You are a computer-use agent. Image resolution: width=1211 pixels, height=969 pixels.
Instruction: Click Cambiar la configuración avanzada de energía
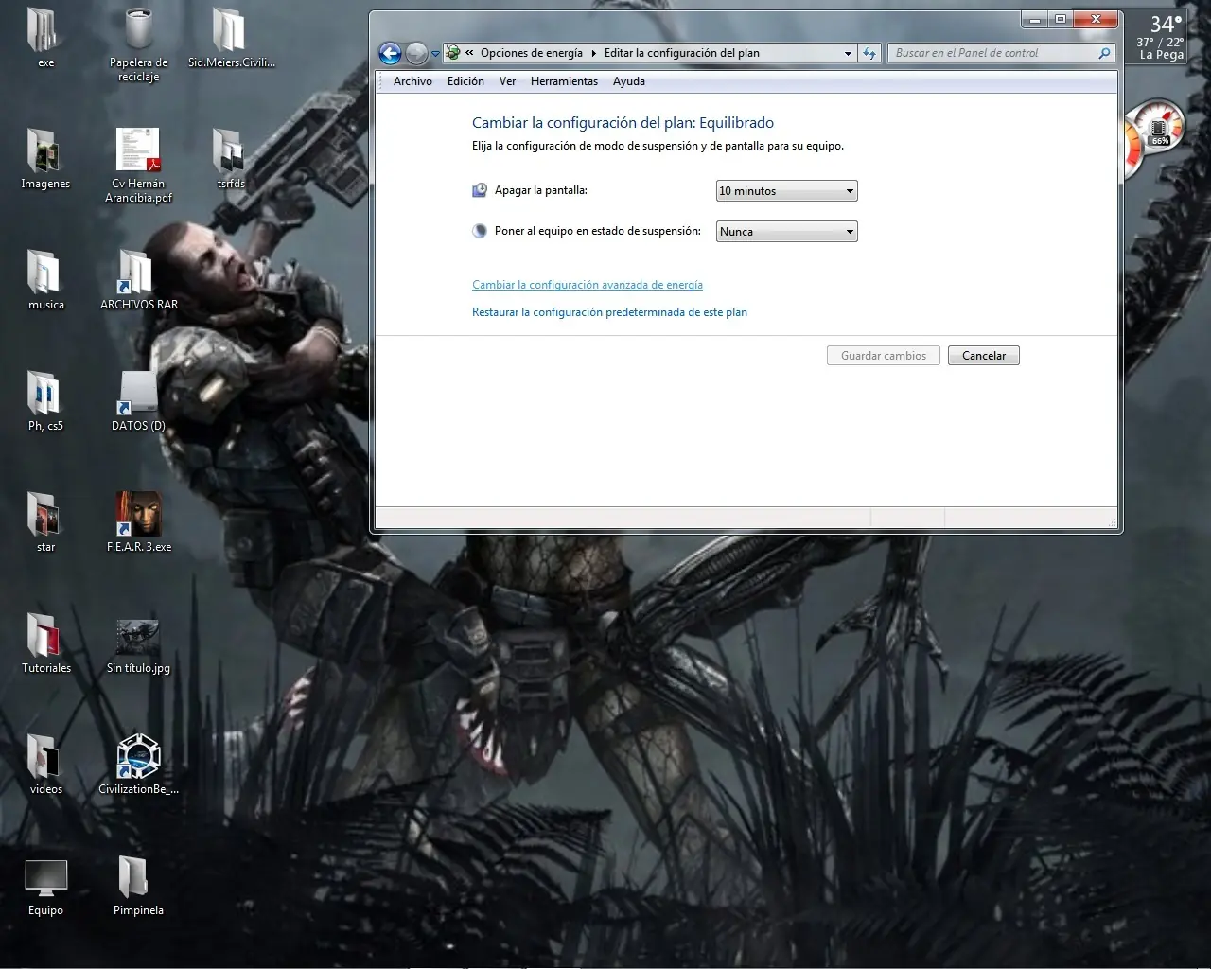[x=588, y=285]
